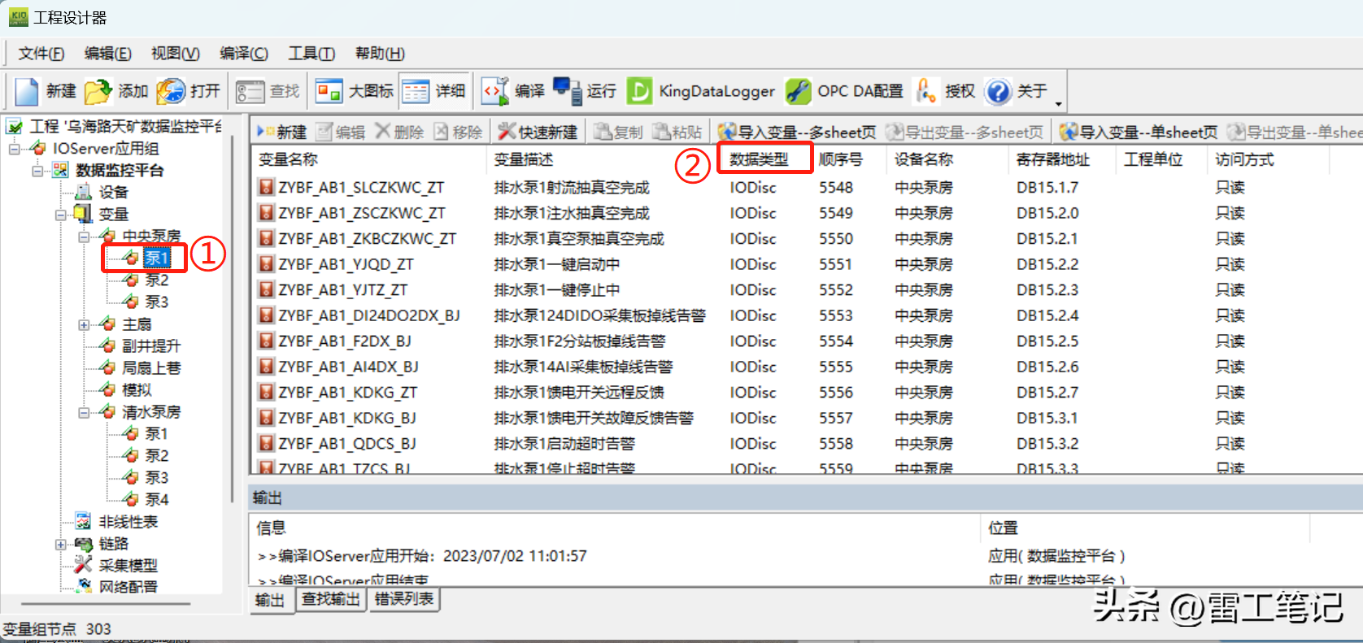Image resolution: width=1363 pixels, height=643 pixels.
Task: Collapse the 中央泵房 tree node
Action: pyautogui.click(x=84, y=237)
